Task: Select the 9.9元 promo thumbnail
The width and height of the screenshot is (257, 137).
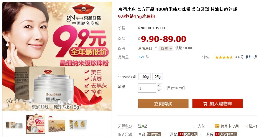Action: click(36, 124)
